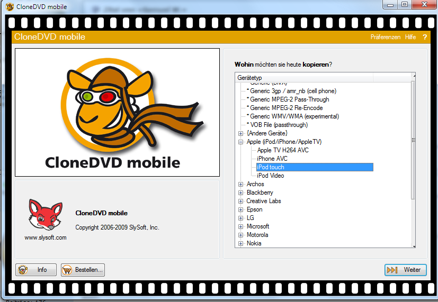Visit www.slysoft.com link
Image resolution: width=438 pixels, height=302 pixels.
click(x=46, y=237)
